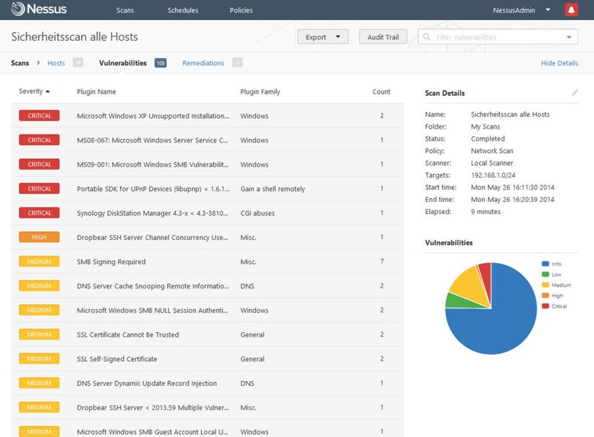Click the Nessus logo
594x437 pixels.
click(x=39, y=9)
